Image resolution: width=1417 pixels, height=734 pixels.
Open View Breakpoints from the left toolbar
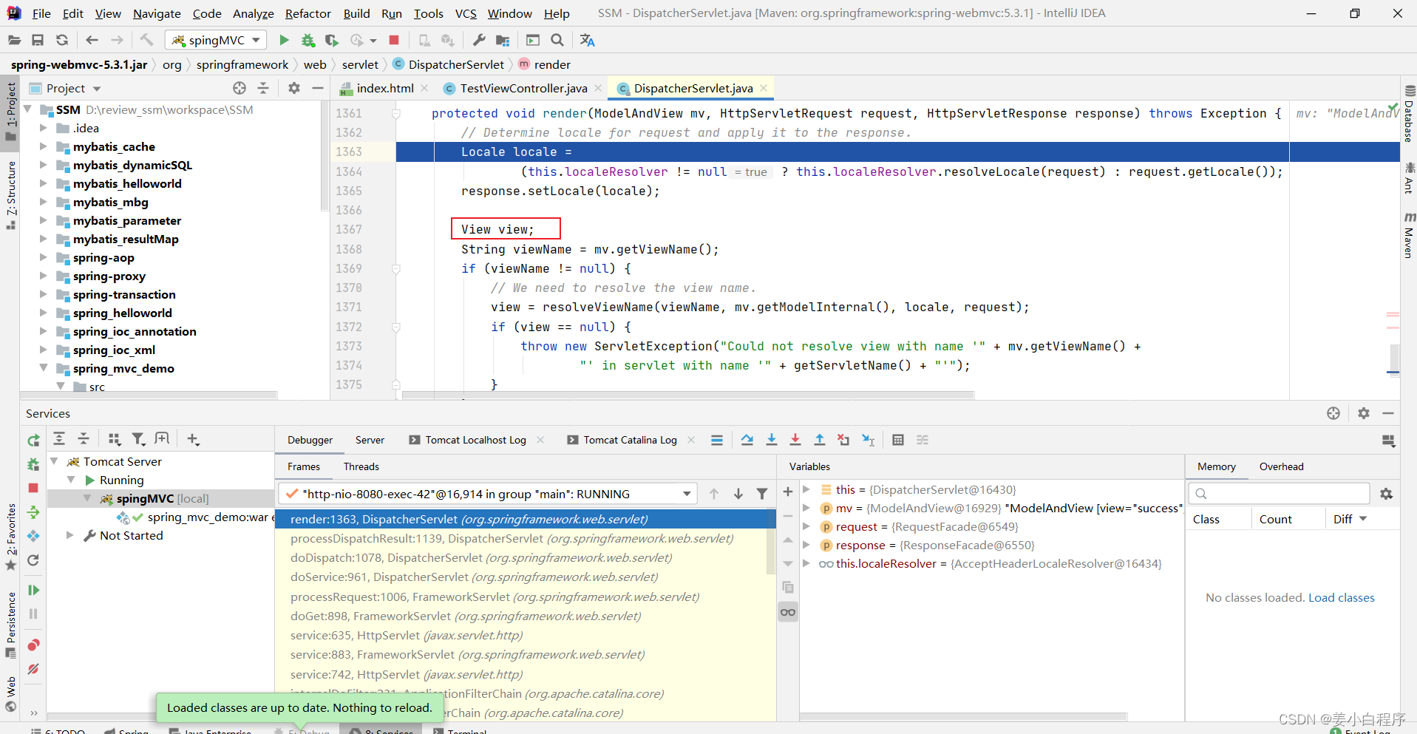pyautogui.click(x=33, y=645)
